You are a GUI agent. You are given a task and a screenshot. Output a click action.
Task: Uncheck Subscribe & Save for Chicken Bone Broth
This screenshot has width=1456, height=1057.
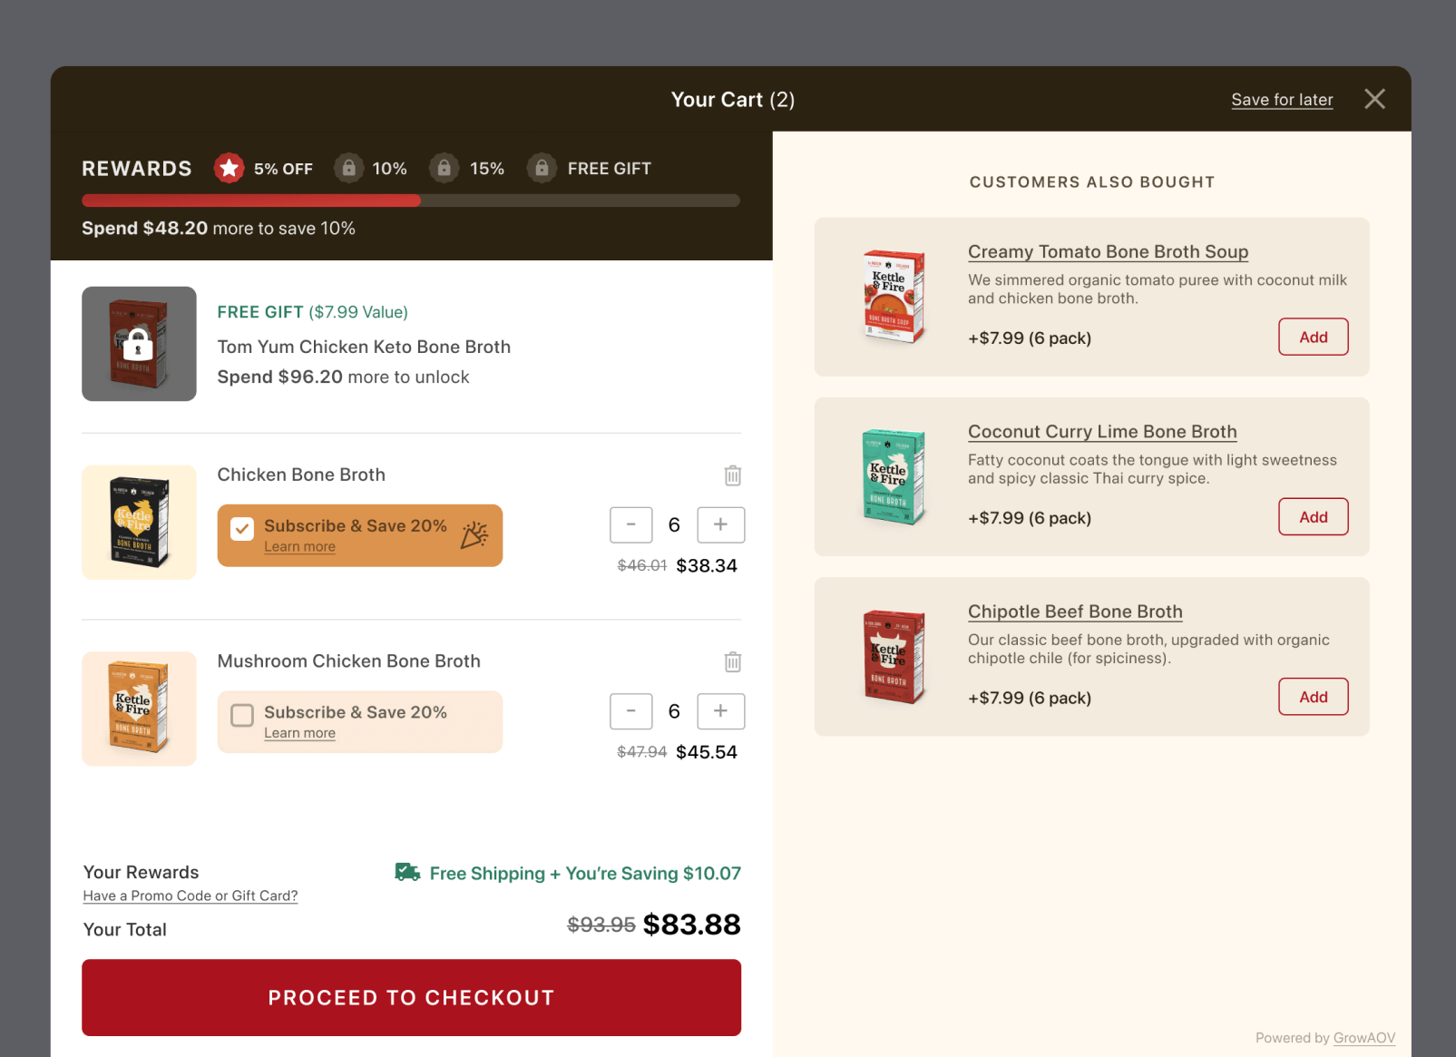pyautogui.click(x=242, y=529)
